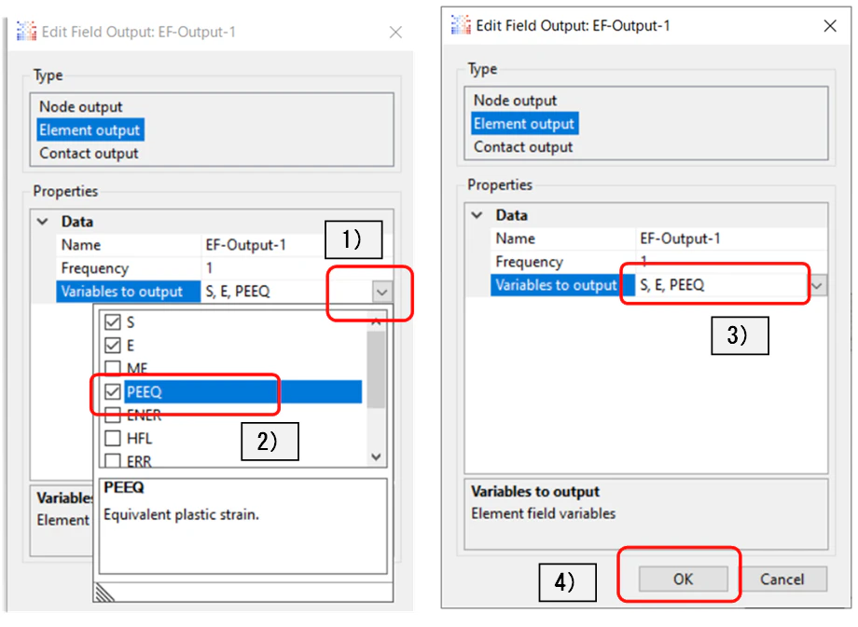Select Contact output in dialog with open checklist

pyautogui.click(x=89, y=153)
